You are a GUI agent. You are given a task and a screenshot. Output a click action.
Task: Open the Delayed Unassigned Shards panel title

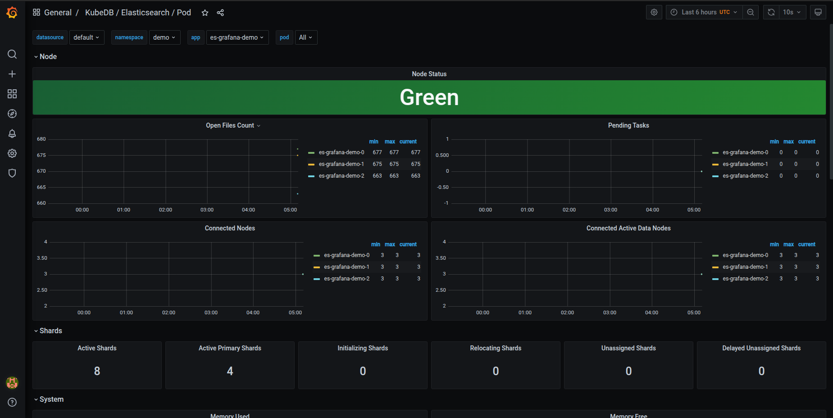[x=761, y=348]
